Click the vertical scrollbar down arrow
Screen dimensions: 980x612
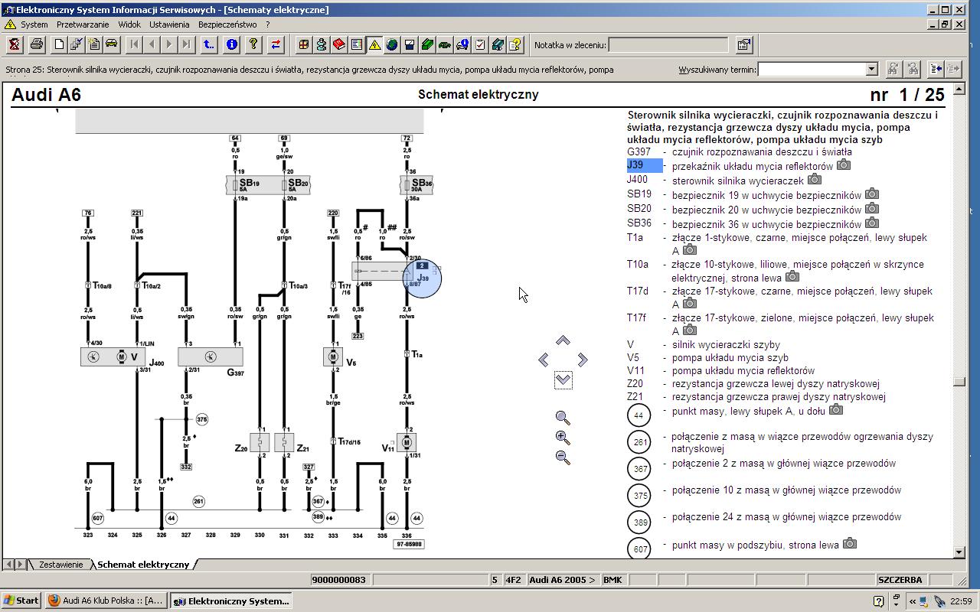(x=959, y=552)
